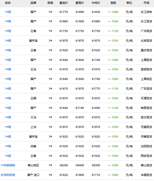Image resolution: width=154 pixels, height=181 pixels.
Task: Click the down arrow in the 昆明现货 row
Action: 109,70
